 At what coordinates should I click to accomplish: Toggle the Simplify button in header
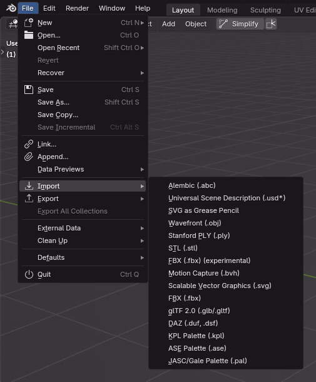pos(240,24)
